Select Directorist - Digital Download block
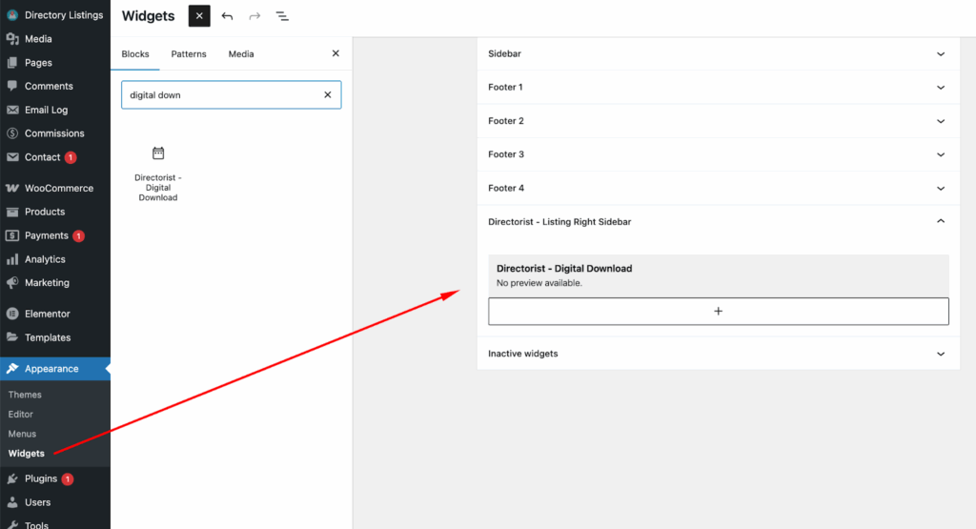Screen dimensions: 976x529 click(x=158, y=173)
